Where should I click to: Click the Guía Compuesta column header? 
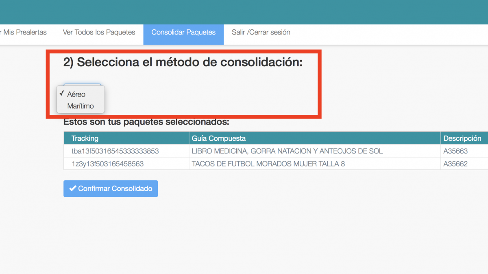315,138
